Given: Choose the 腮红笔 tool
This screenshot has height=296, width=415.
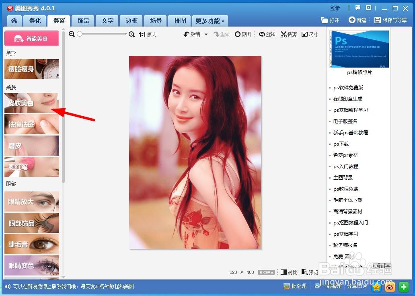Looking at the screenshot, I should click(x=31, y=167).
